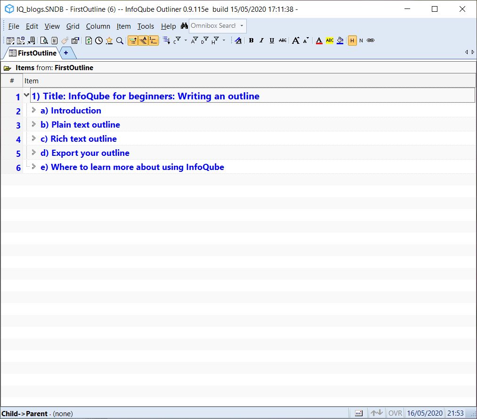The height and width of the screenshot is (419, 477).
Task: Click the grid-with-clock toolbar icon
Action: click(x=21, y=40)
